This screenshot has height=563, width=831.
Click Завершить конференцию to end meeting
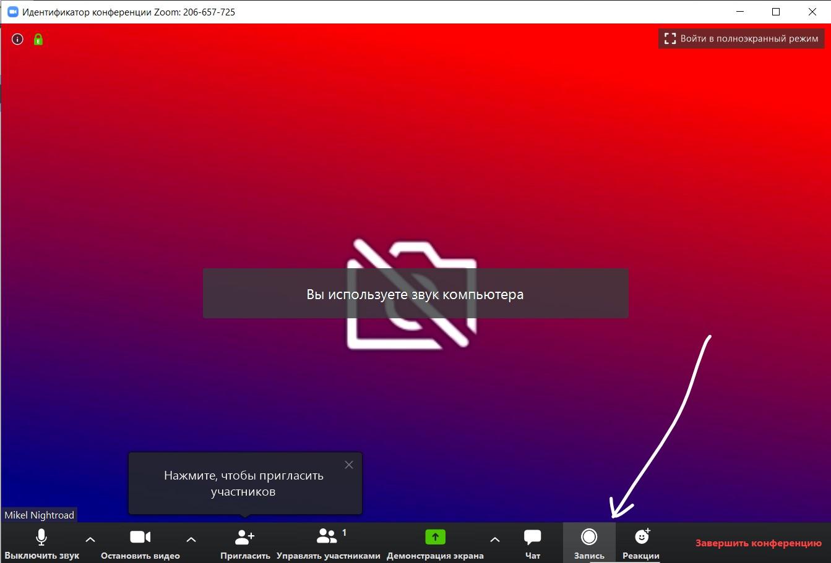pyautogui.click(x=759, y=543)
